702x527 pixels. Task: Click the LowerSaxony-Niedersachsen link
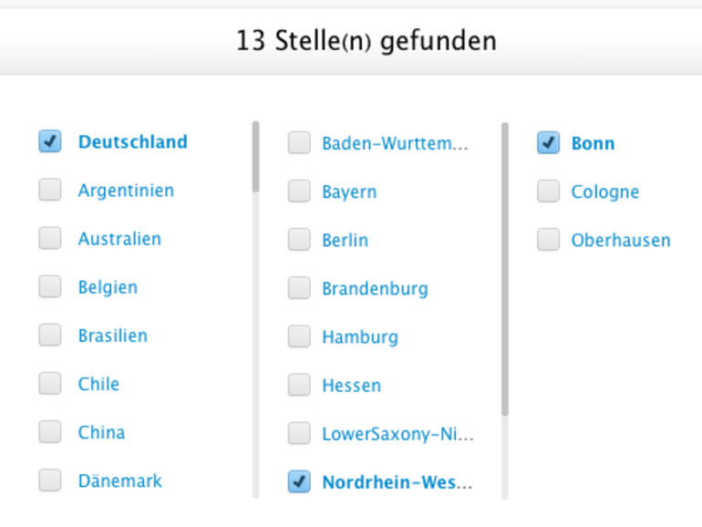coord(397,433)
